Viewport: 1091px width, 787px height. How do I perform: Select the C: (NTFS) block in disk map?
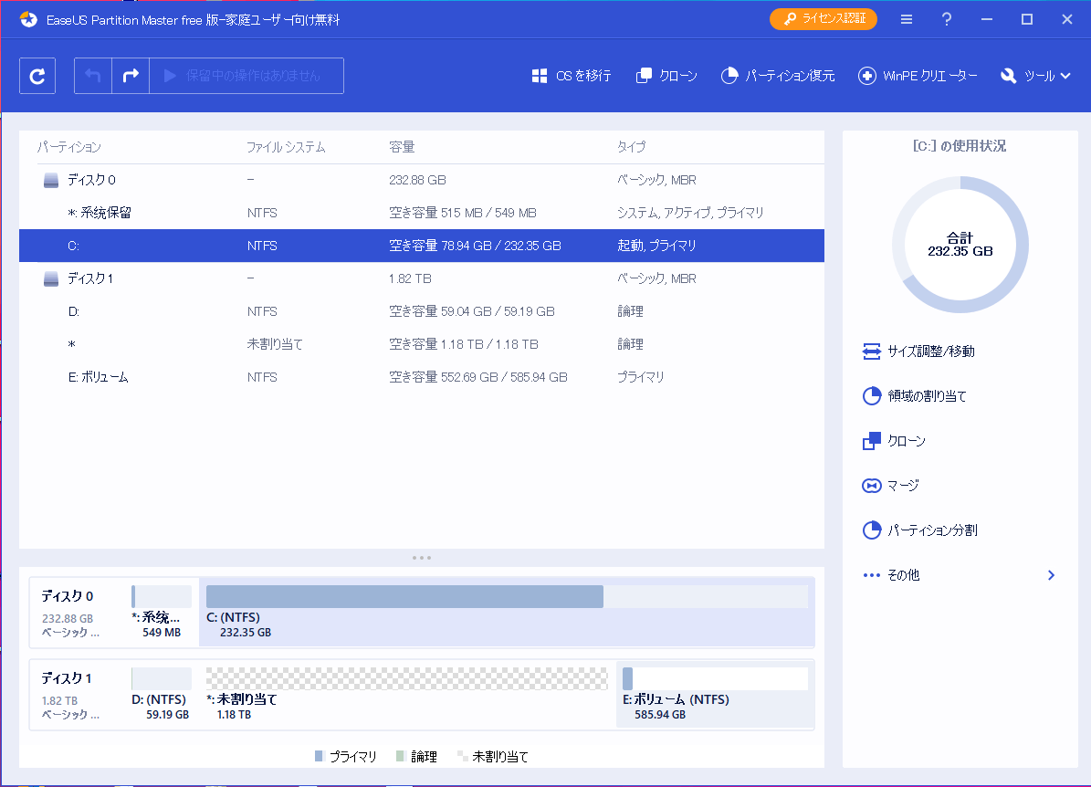tap(507, 612)
